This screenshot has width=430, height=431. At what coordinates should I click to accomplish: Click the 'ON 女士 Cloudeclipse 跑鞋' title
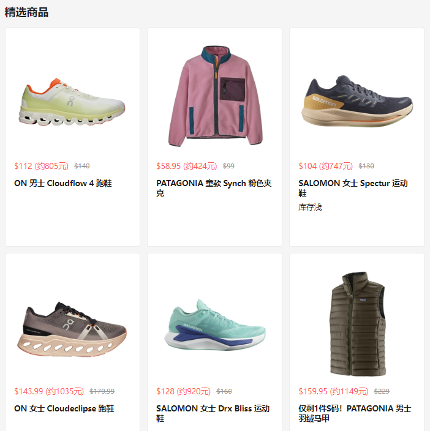click(64, 409)
